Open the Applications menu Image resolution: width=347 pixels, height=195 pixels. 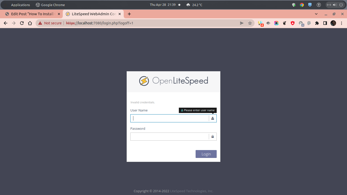pyautogui.click(x=21, y=5)
